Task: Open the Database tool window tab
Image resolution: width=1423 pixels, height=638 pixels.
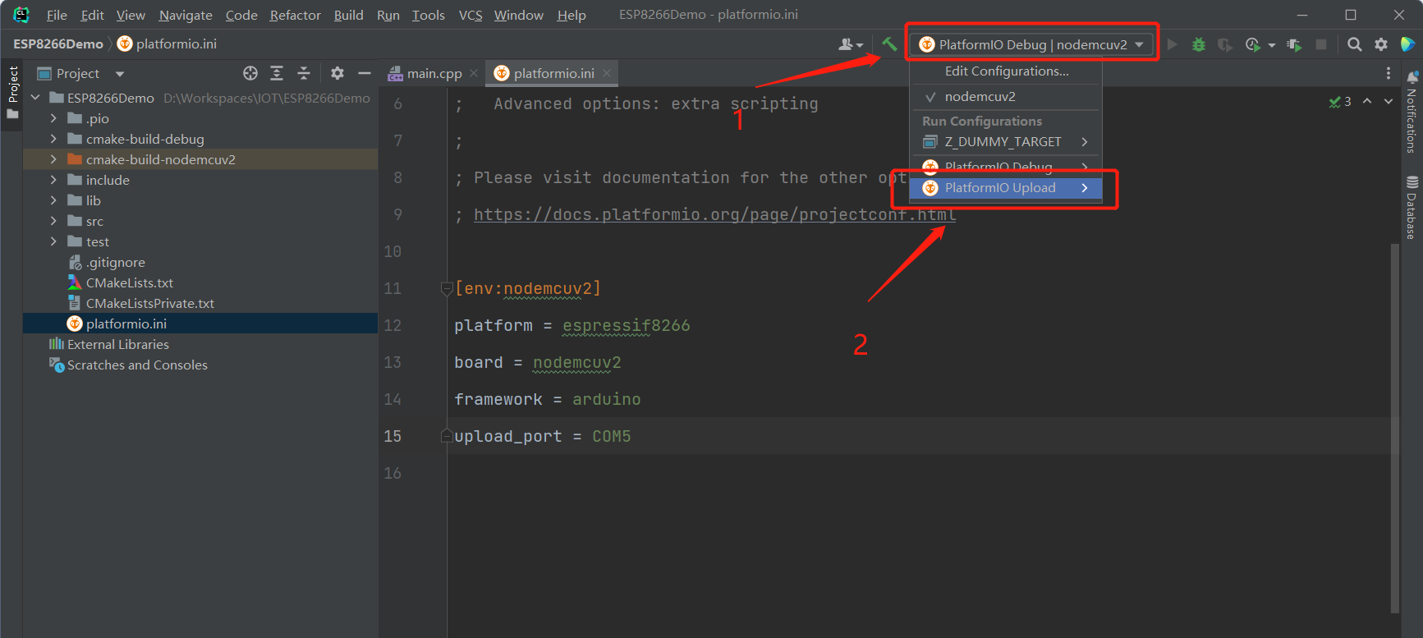Action: click(x=1412, y=207)
